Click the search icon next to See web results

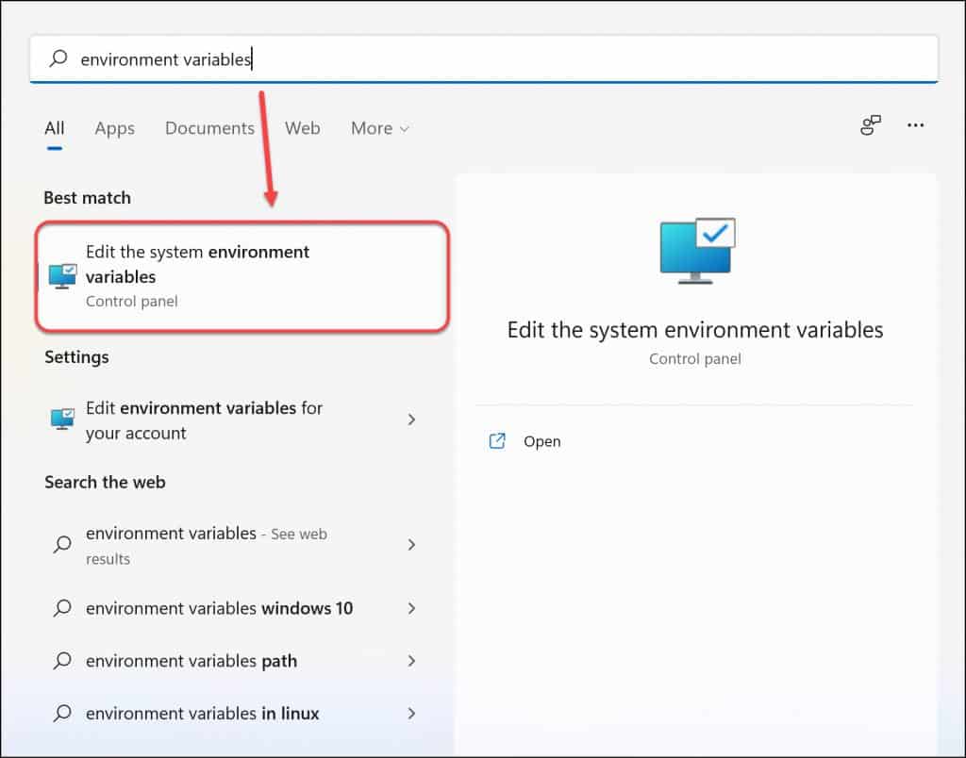click(61, 545)
